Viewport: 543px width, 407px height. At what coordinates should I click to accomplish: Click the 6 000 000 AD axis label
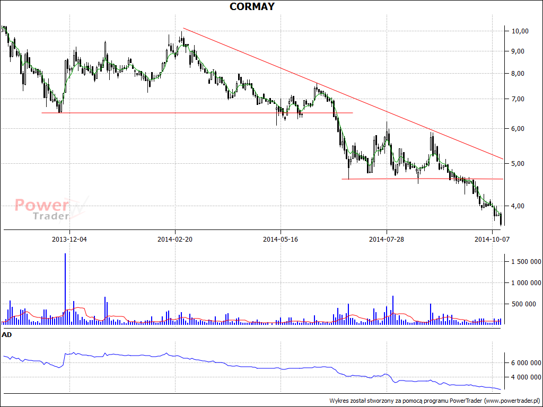(x=526, y=362)
